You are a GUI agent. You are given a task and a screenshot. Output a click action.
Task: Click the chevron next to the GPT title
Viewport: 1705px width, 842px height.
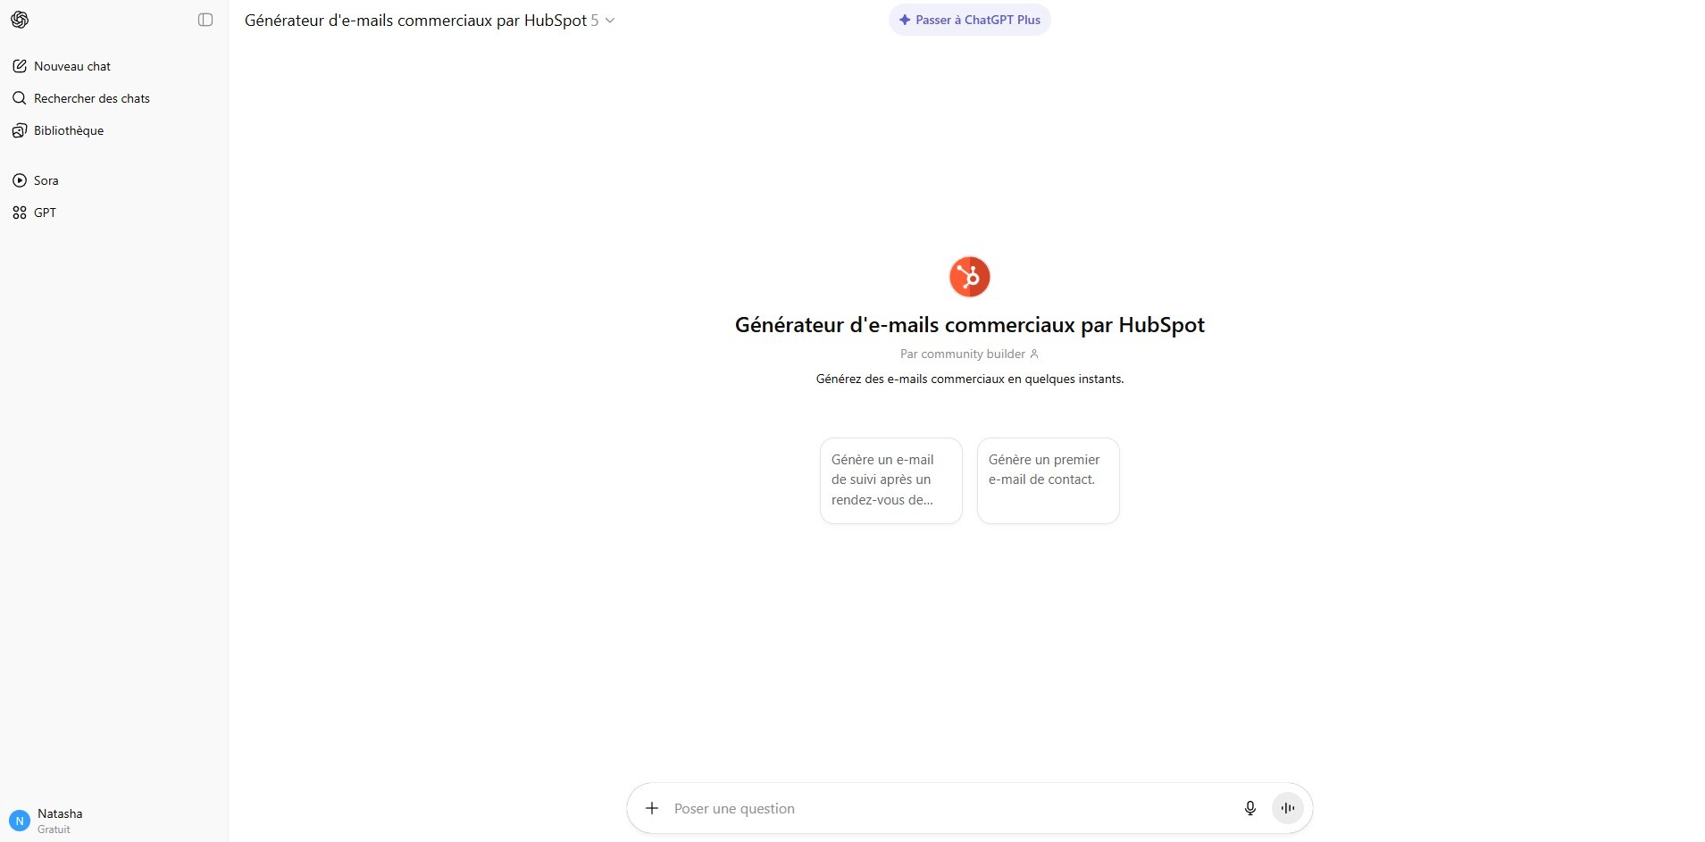coord(610,21)
